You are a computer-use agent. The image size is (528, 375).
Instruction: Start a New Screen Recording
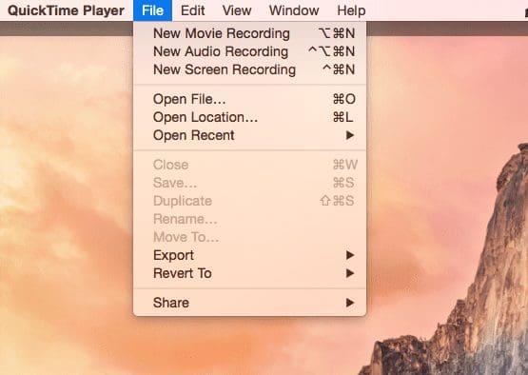pos(250,69)
